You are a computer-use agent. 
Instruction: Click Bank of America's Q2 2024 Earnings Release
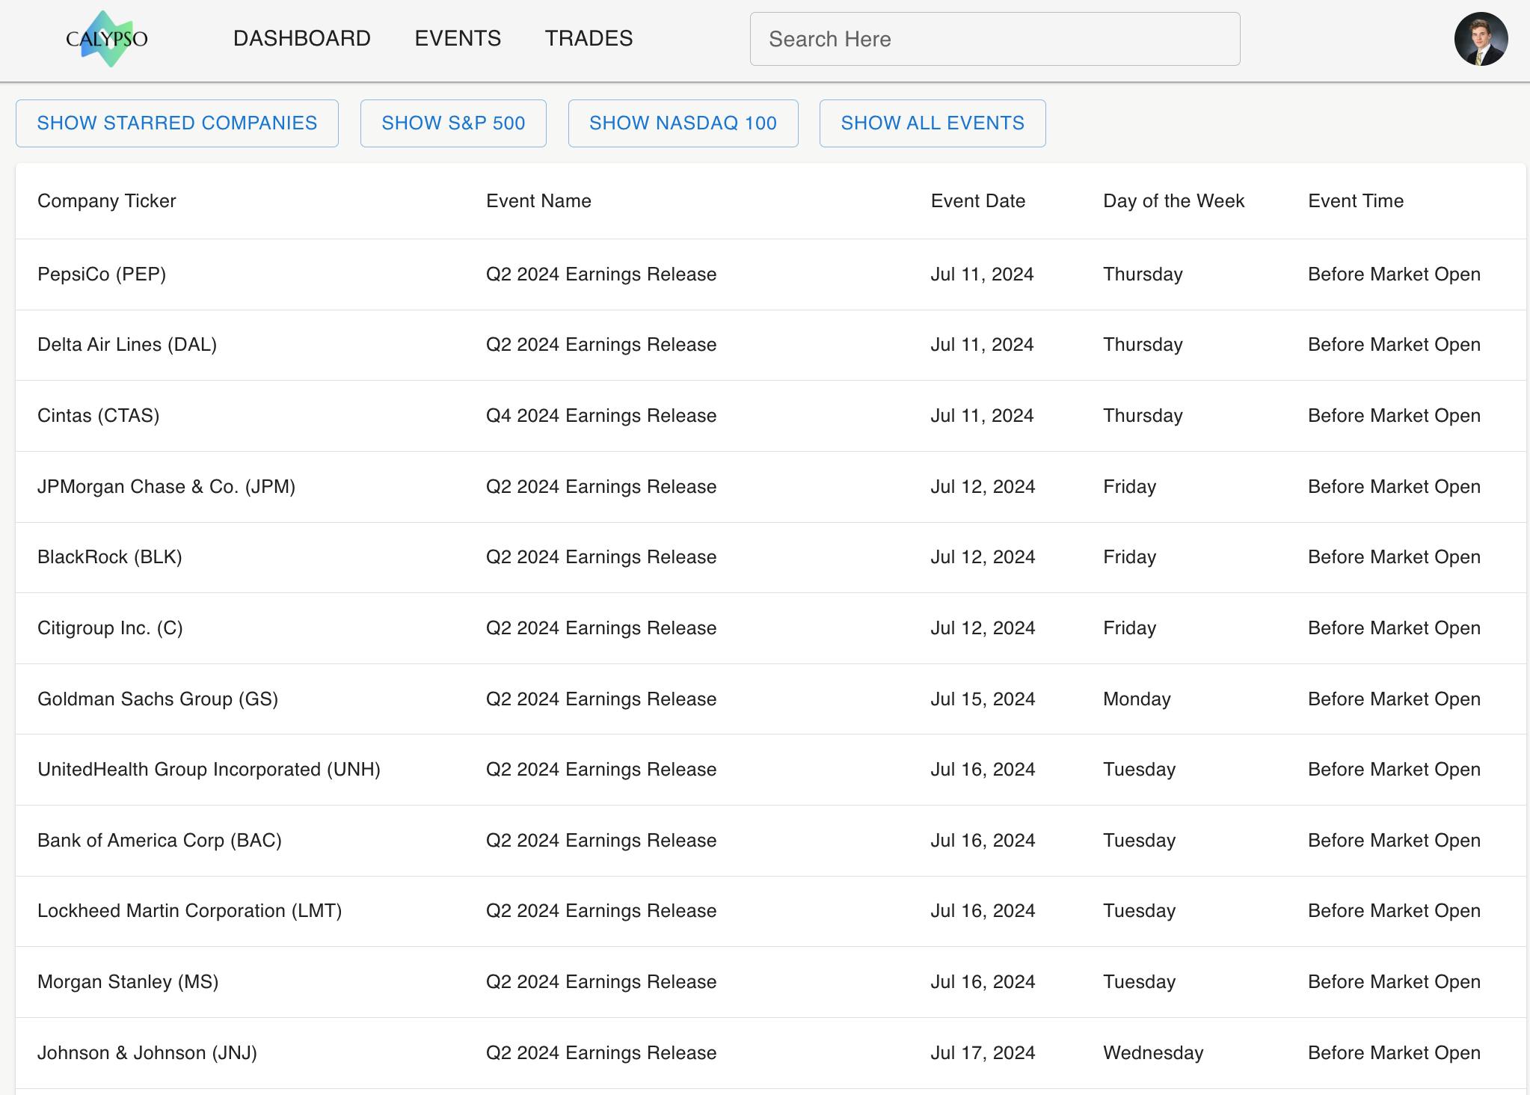tap(601, 841)
